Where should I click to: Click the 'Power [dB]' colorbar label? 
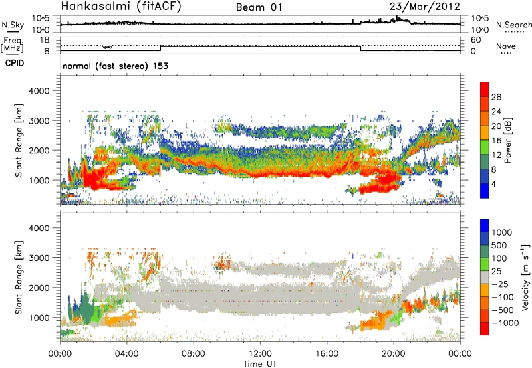[507, 140]
